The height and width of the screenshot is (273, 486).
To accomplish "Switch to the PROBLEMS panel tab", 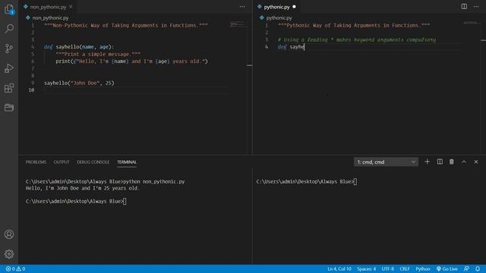I will click(x=36, y=162).
